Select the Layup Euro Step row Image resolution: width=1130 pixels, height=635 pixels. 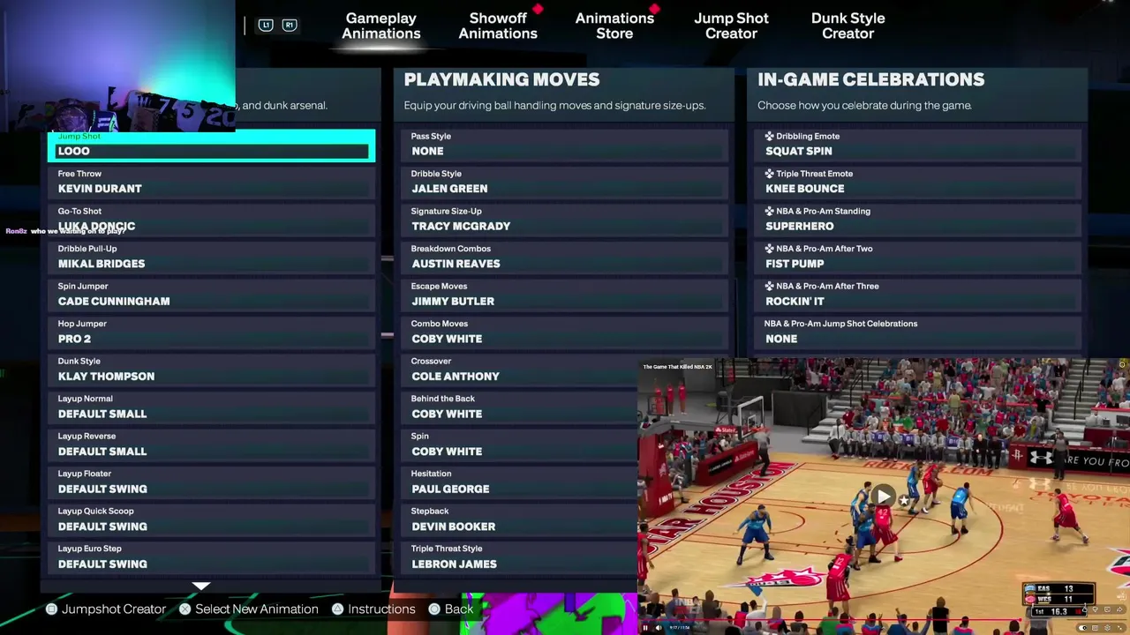pyautogui.click(x=212, y=557)
